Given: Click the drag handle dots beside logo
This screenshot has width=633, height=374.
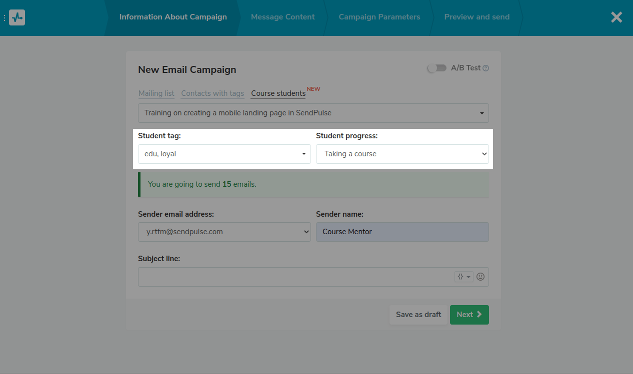Looking at the screenshot, I should [x=4, y=17].
